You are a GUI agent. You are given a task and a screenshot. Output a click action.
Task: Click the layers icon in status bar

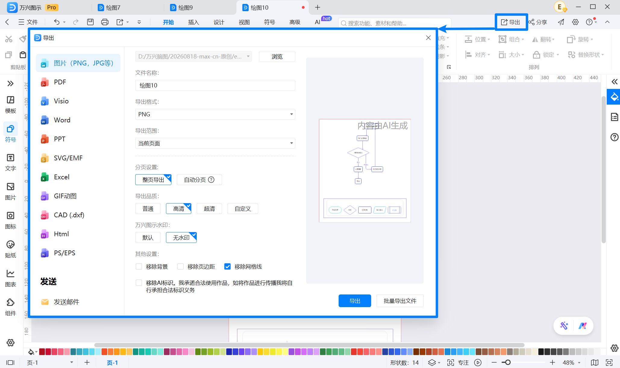(x=432, y=363)
